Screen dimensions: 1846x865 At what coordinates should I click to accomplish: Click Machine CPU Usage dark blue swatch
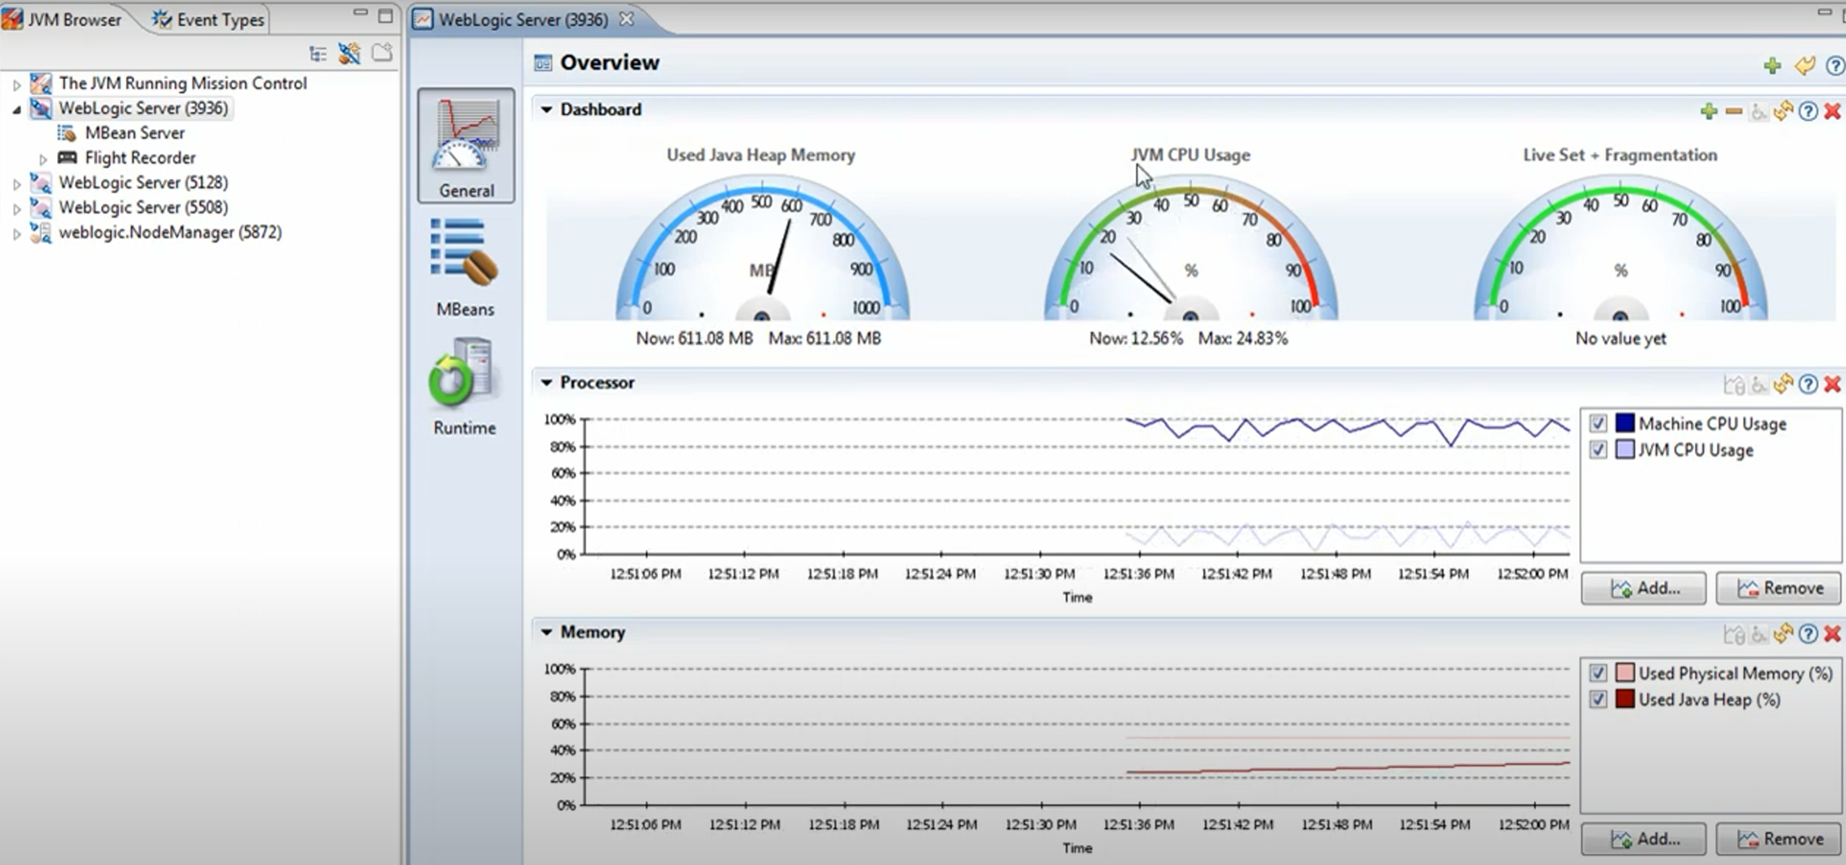tap(1625, 423)
